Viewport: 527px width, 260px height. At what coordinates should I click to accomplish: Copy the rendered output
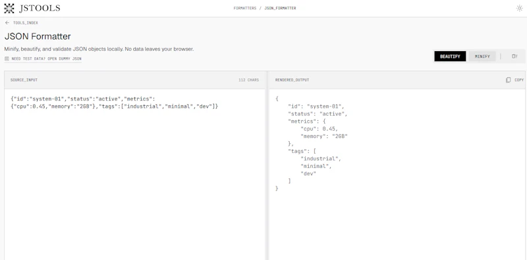pyautogui.click(x=514, y=80)
